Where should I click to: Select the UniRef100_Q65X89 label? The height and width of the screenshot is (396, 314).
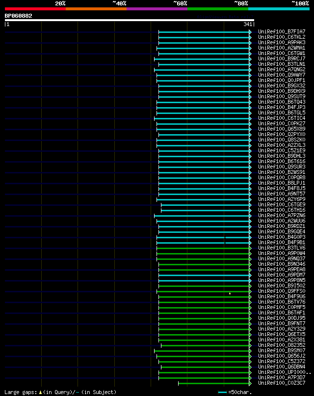282,129
